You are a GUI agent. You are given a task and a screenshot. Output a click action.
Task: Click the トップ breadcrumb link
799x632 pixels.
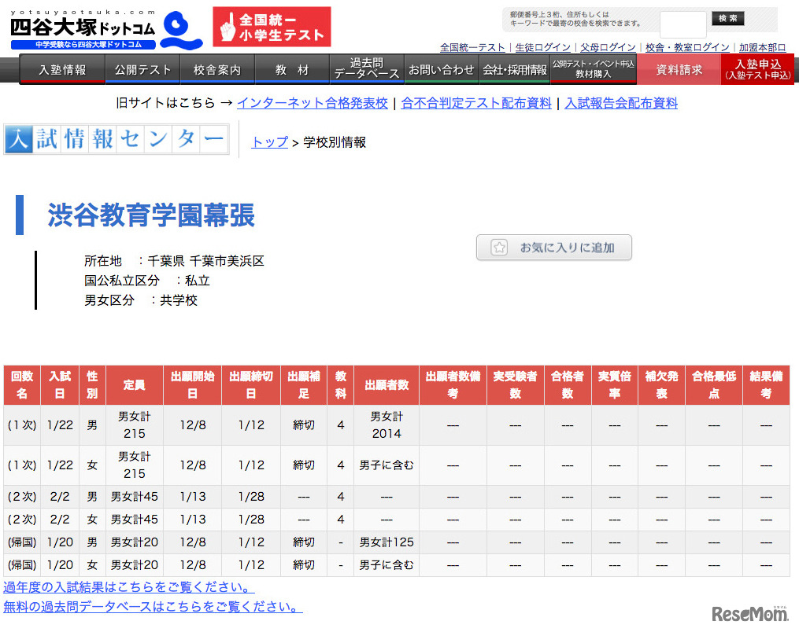(x=270, y=142)
